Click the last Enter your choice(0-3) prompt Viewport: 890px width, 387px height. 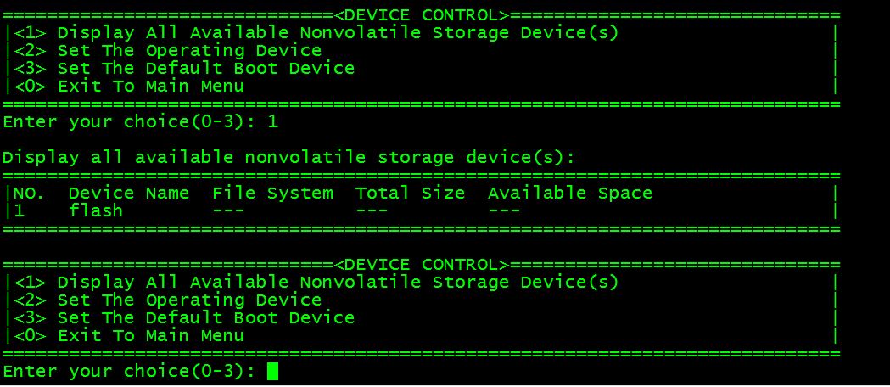(129, 372)
